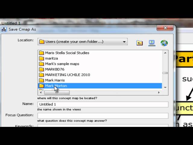Select the maritza folder
Image resolution: width=193 pixels, height=145 pixels.
click(100, 58)
